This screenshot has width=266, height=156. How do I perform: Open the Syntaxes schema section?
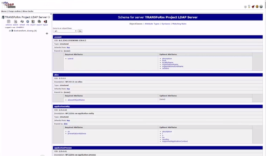tap(166, 23)
